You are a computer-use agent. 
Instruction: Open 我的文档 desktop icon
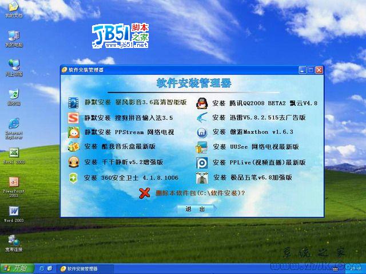(x=14, y=9)
